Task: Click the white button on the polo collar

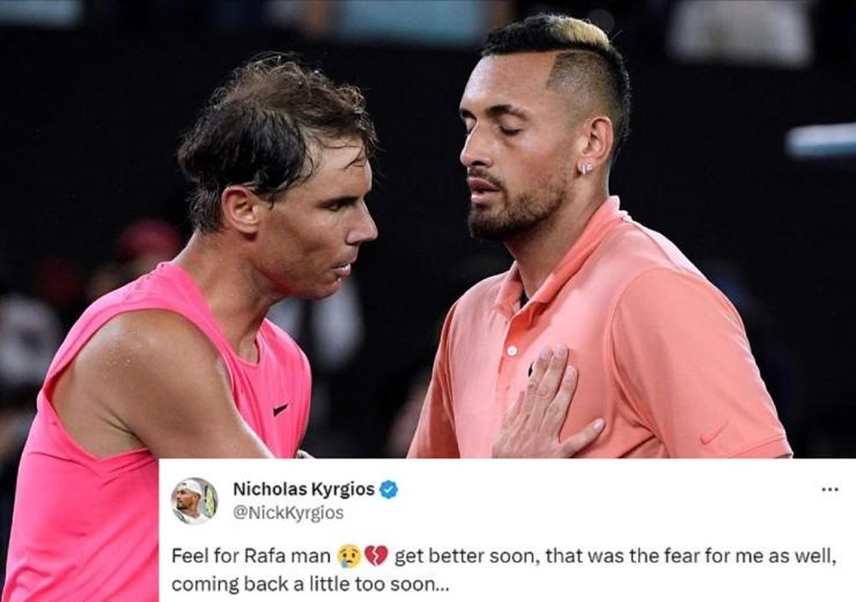Action: (x=512, y=351)
